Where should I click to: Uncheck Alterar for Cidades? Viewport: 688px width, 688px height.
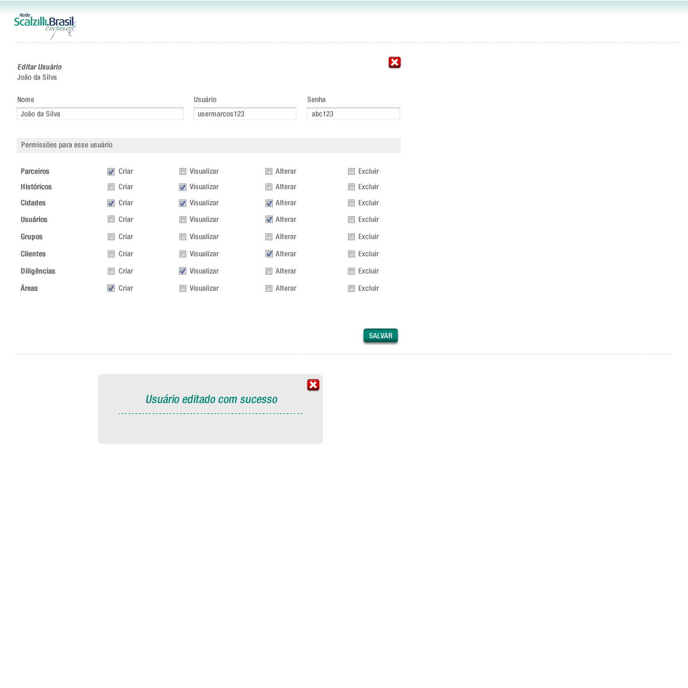click(x=269, y=203)
